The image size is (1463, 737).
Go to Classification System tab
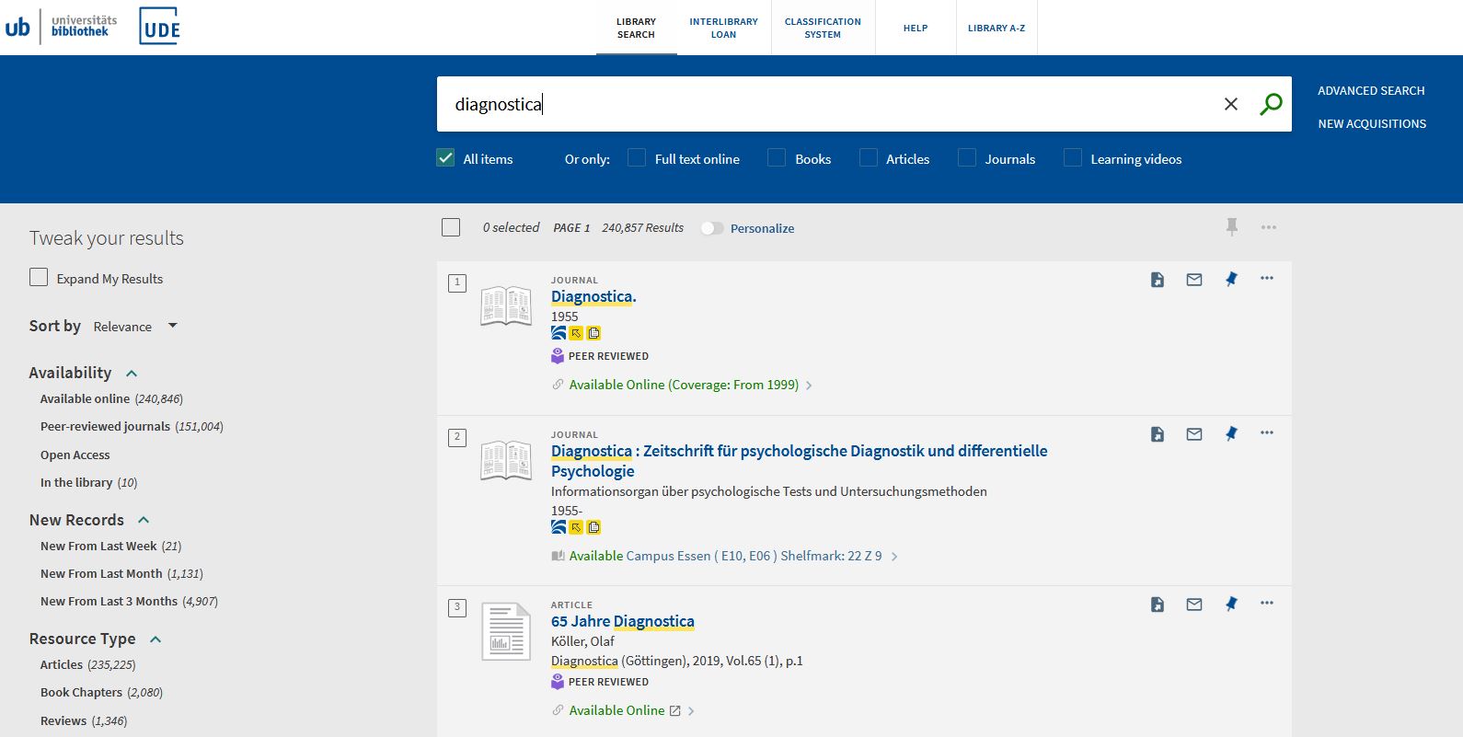point(823,28)
